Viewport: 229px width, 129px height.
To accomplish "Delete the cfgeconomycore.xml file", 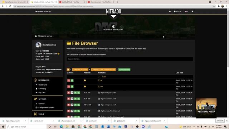I will [69, 93].
